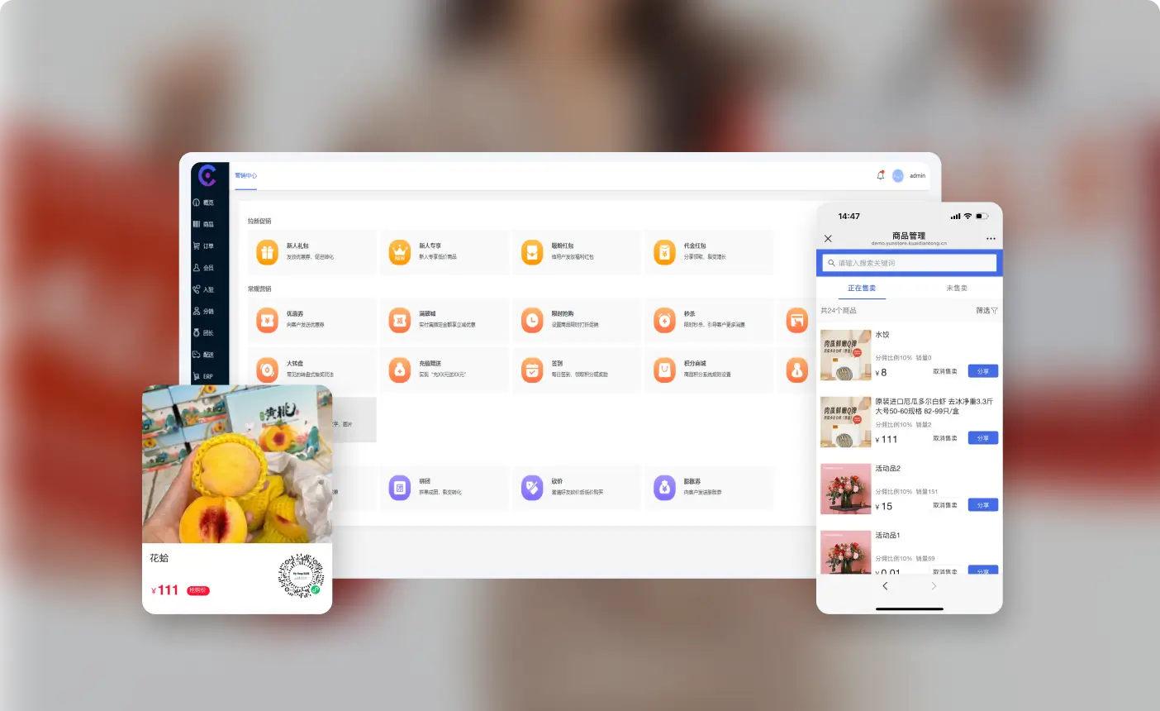This screenshot has width=1160, height=711.
Task: Click the 签到 calendar check icon
Action: tap(532, 370)
